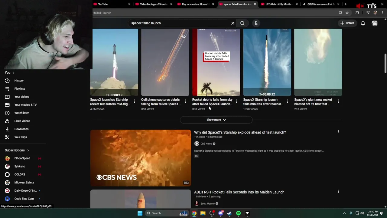Click the Create button
Viewport: 387px width, 218px height.
(347, 23)
